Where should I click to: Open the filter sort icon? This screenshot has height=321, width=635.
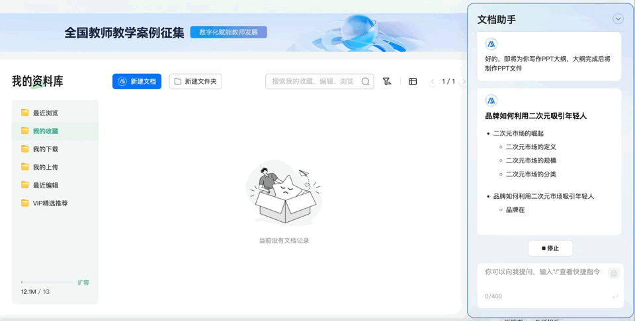click(387, 81)
